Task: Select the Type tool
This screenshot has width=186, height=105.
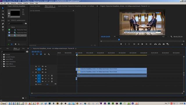Action: [x=3, y=30]
